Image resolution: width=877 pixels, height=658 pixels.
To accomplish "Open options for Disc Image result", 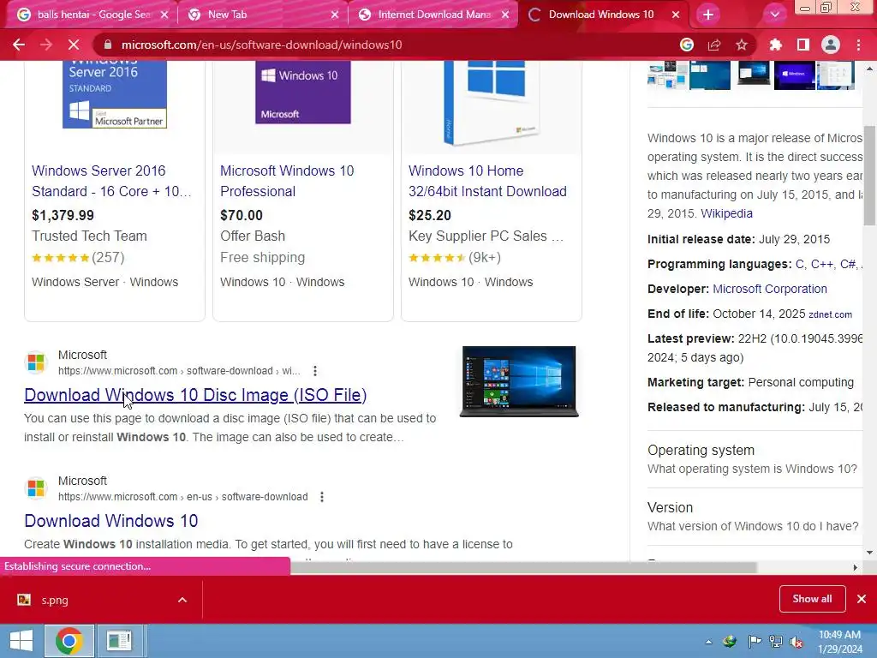I will point(315,371).
